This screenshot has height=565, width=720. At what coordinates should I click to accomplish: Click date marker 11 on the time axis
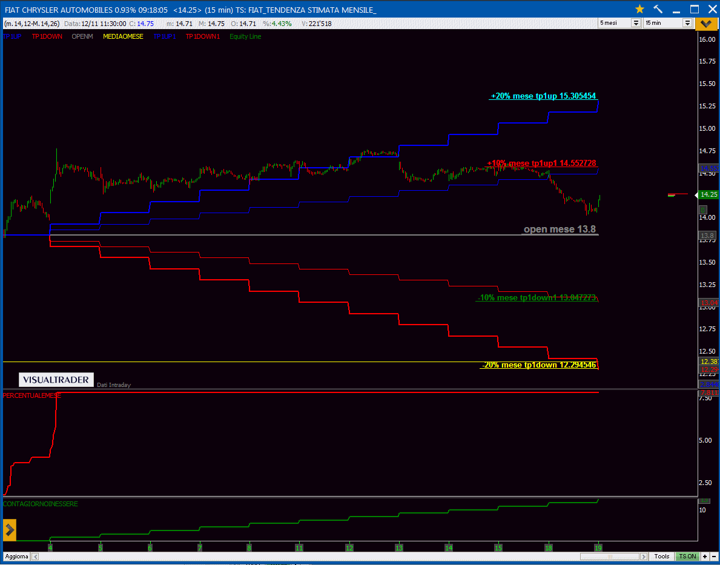pyautogui.click(x=299, y=548)
